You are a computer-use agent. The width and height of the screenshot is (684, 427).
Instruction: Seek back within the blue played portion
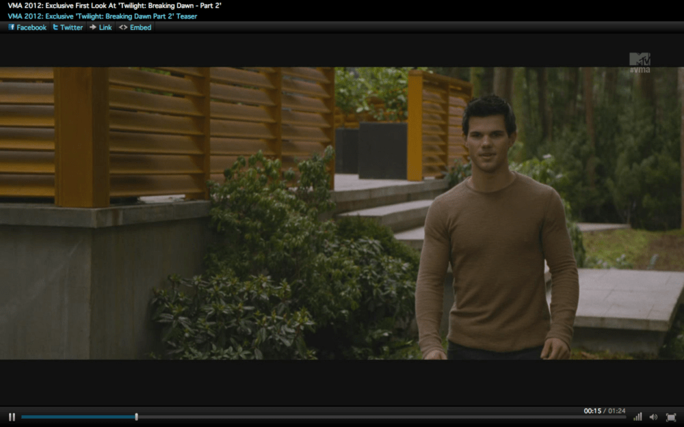tap(75, 417)
